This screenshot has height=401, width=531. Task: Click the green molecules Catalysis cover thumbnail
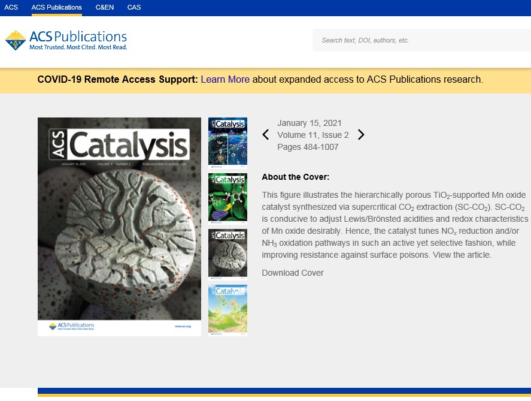pyautogui.click(x=227, y=198)
